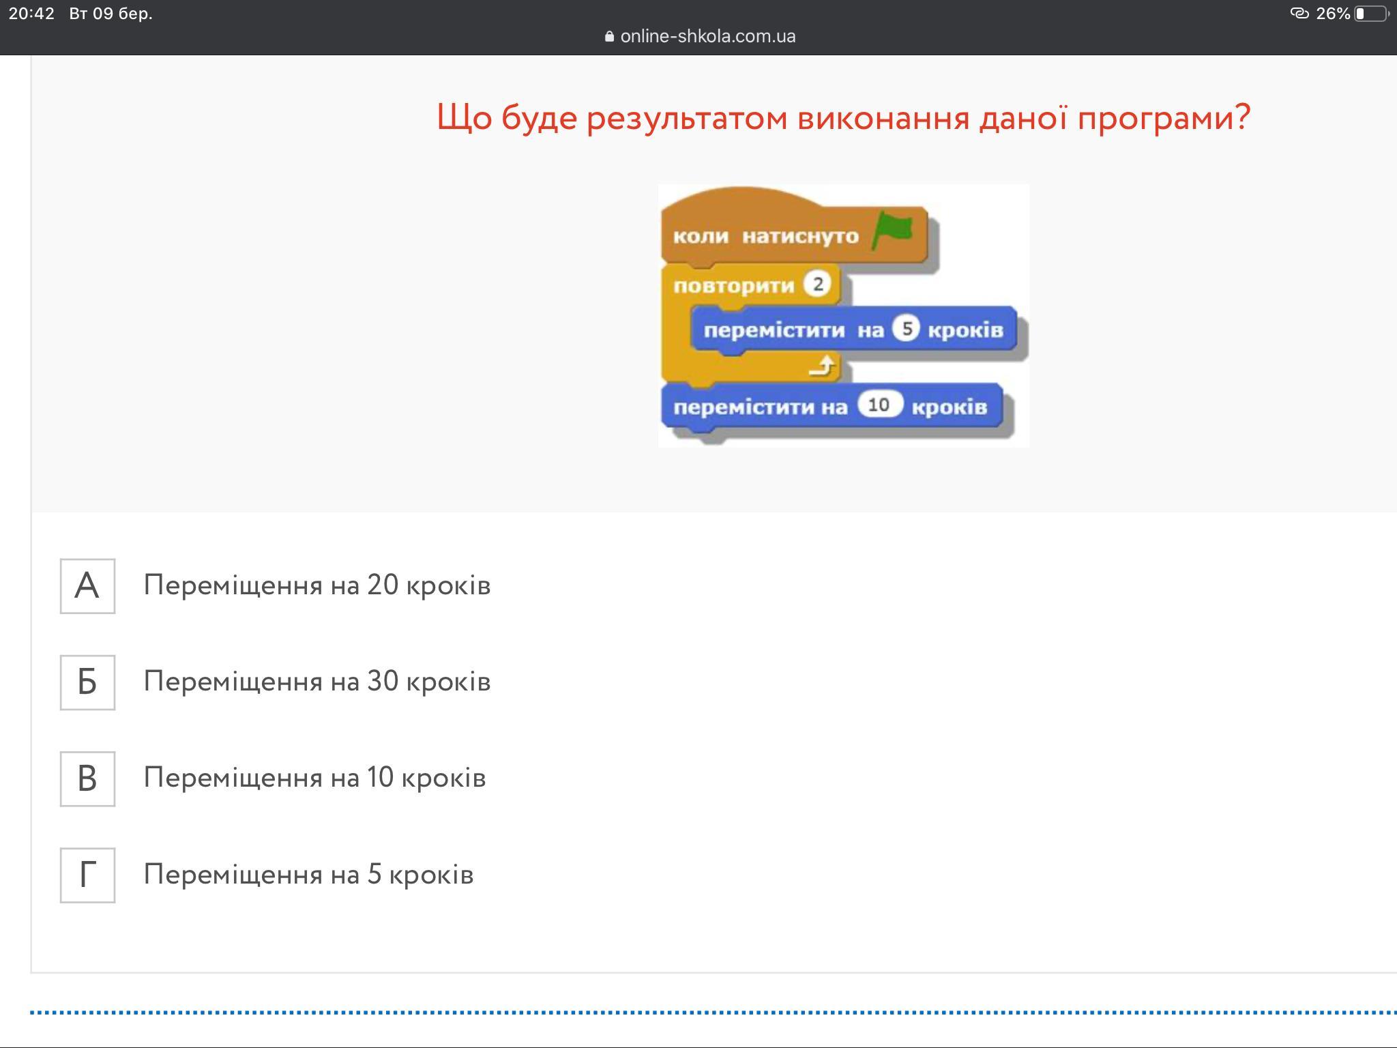The height and width of the screenshot is (1048, 1397).
Task: Tap the green flag icon in script
Action: click(892, 231)
